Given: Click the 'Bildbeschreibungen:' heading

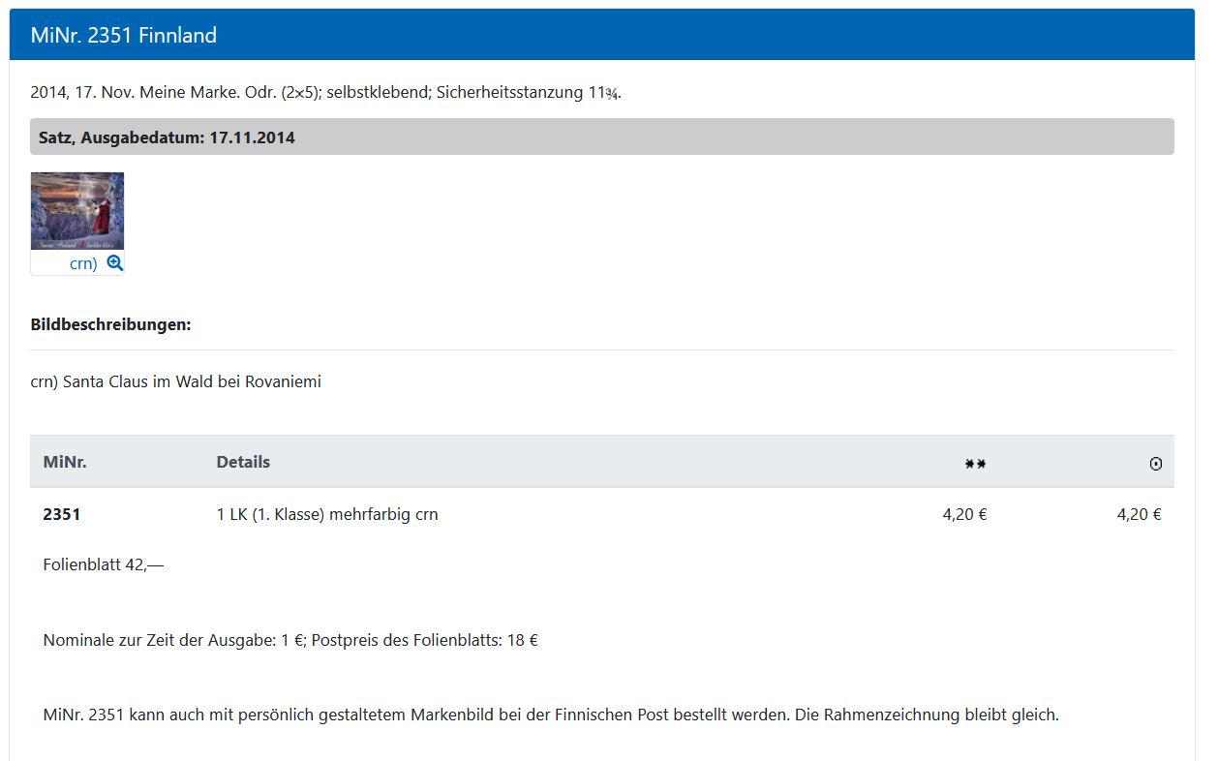Looking at the screenshot, I should tap(110, 324).
